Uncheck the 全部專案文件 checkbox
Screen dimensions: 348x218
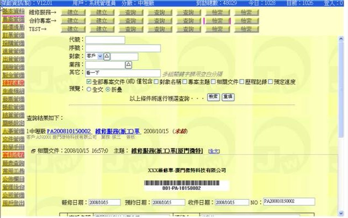click(89, 82)
